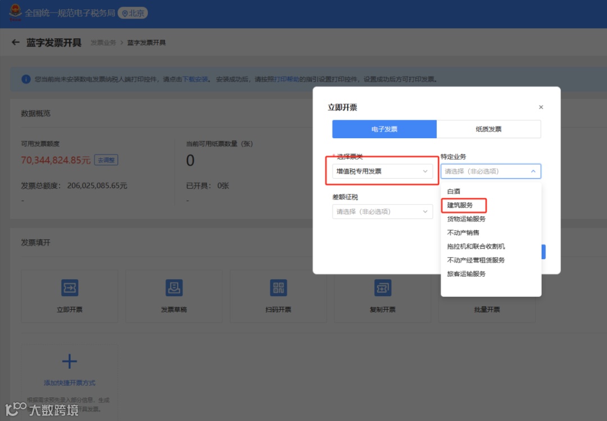Click the total quota 206,025,085.65元
The image size is (607, 421).
pos(97,185)
